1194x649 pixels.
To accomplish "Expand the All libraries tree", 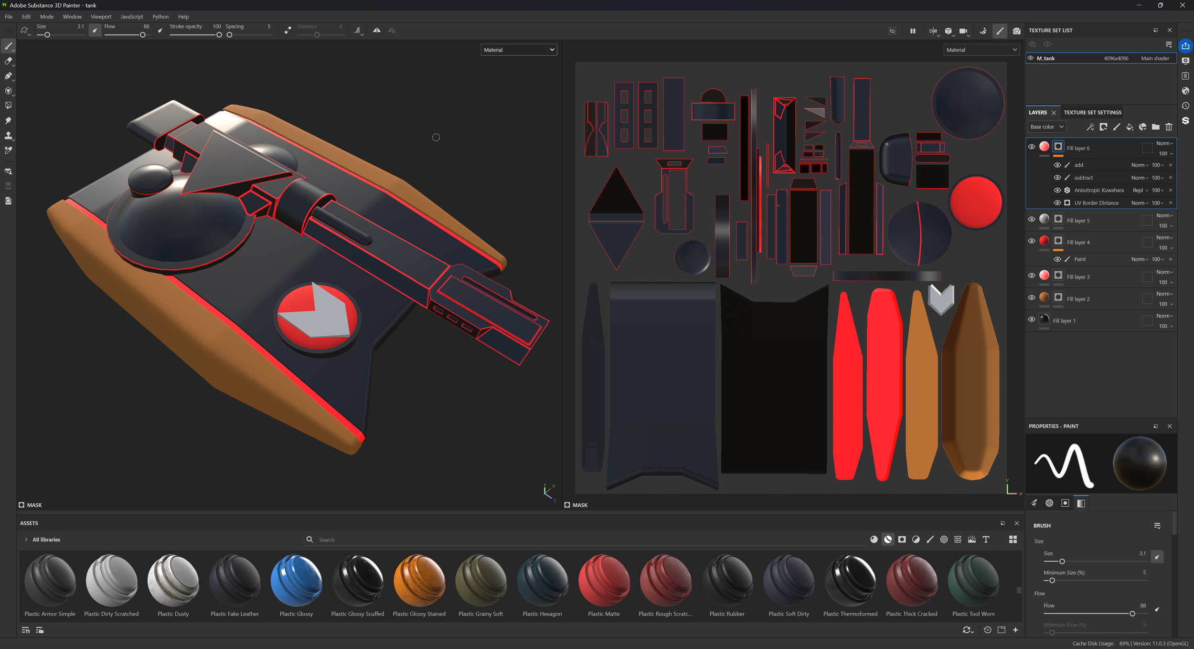I will click(26, 540).
